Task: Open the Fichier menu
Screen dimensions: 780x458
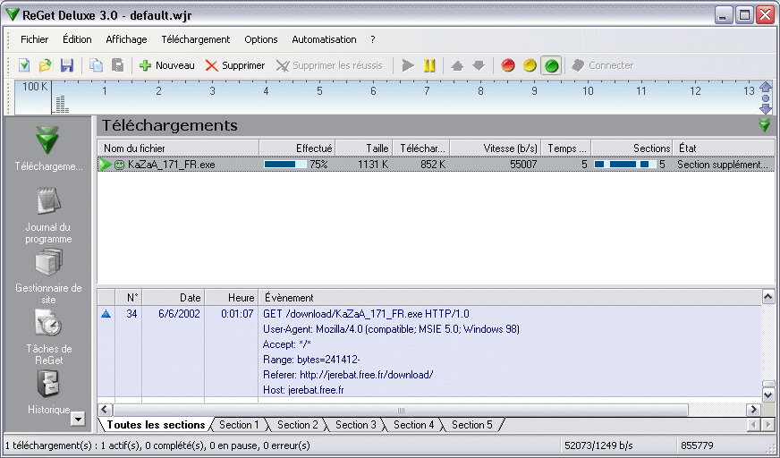Action: point(34,39)
